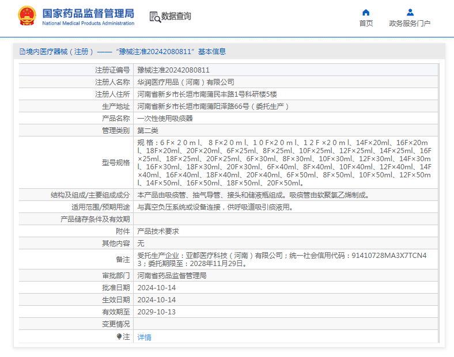Click the 审批部门 row label
The height and width of the screenshot is (357, 454).
(116, 276)
